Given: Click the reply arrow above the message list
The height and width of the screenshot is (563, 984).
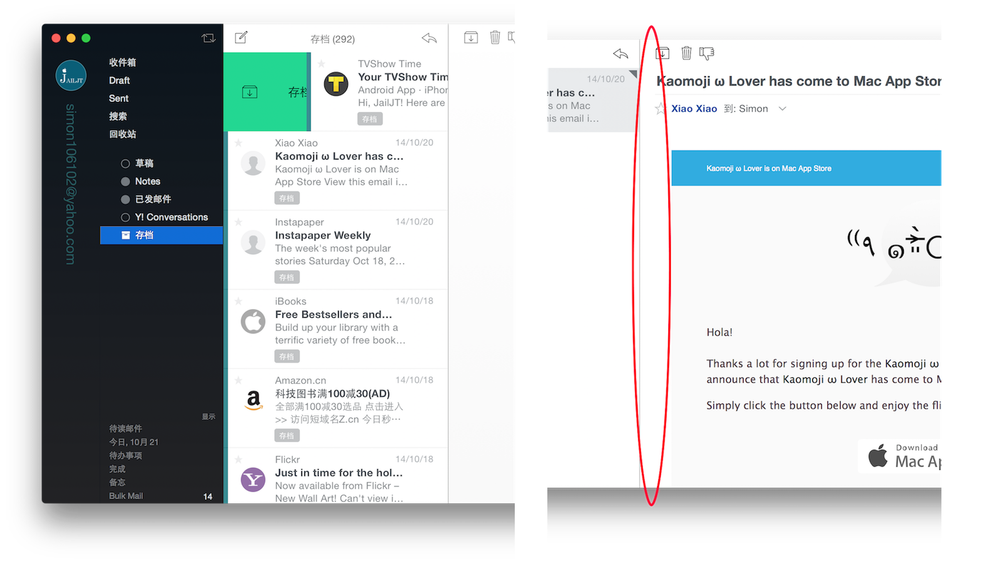Looking at the screenshot, I should 429,38.
